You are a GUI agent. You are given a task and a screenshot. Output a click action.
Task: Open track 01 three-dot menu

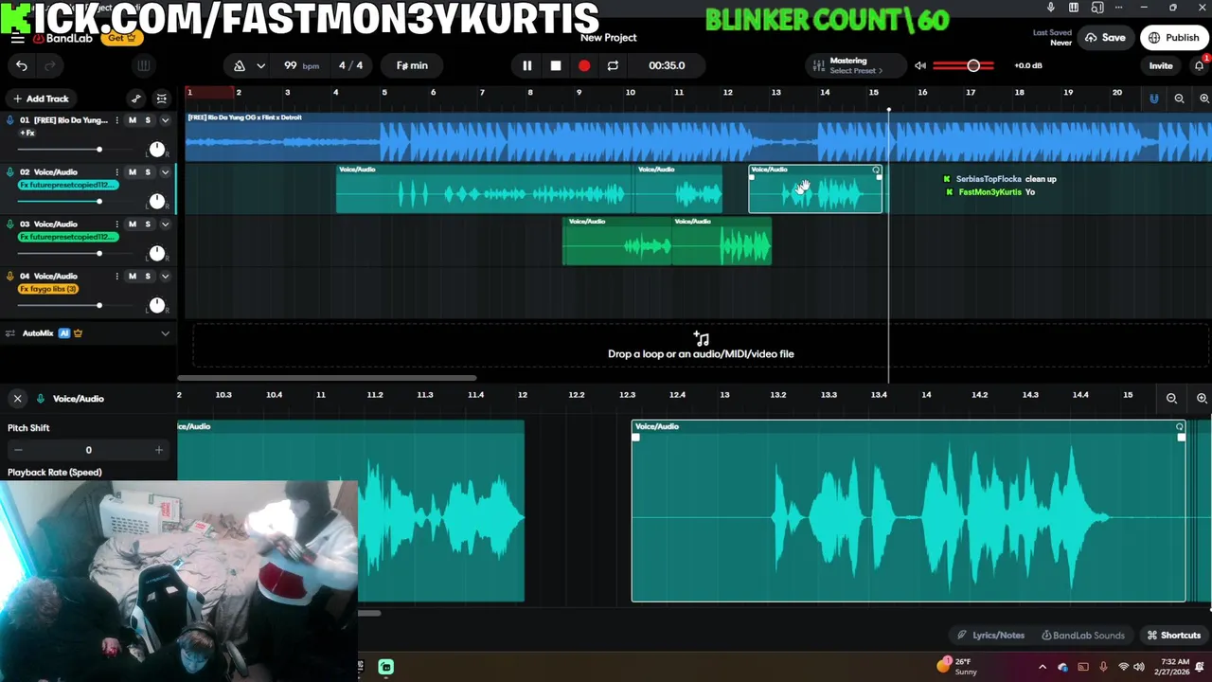point(117,120)
